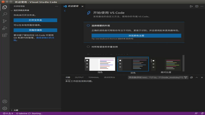
Task: Click the 你尚未打开文件夹 text
Action: 25,15
